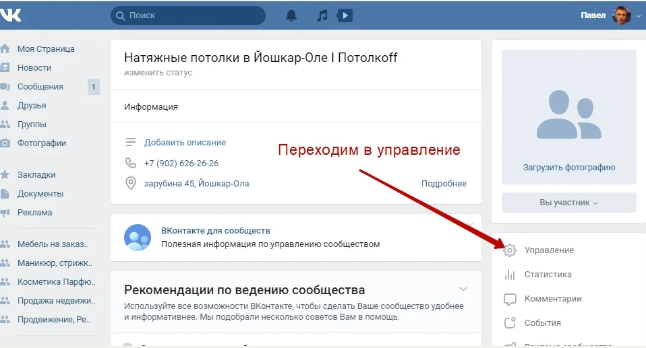Click the description lines icon
646x348 pixels.
point(131,143)
